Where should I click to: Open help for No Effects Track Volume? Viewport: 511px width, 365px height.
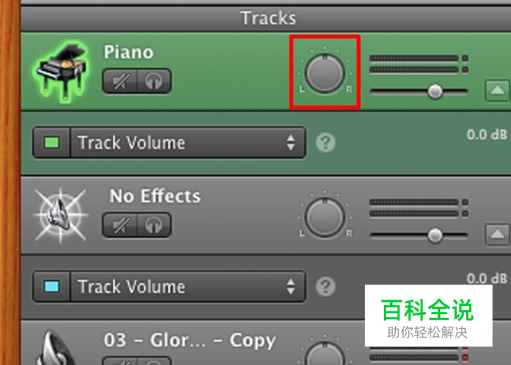click(325, 287)
